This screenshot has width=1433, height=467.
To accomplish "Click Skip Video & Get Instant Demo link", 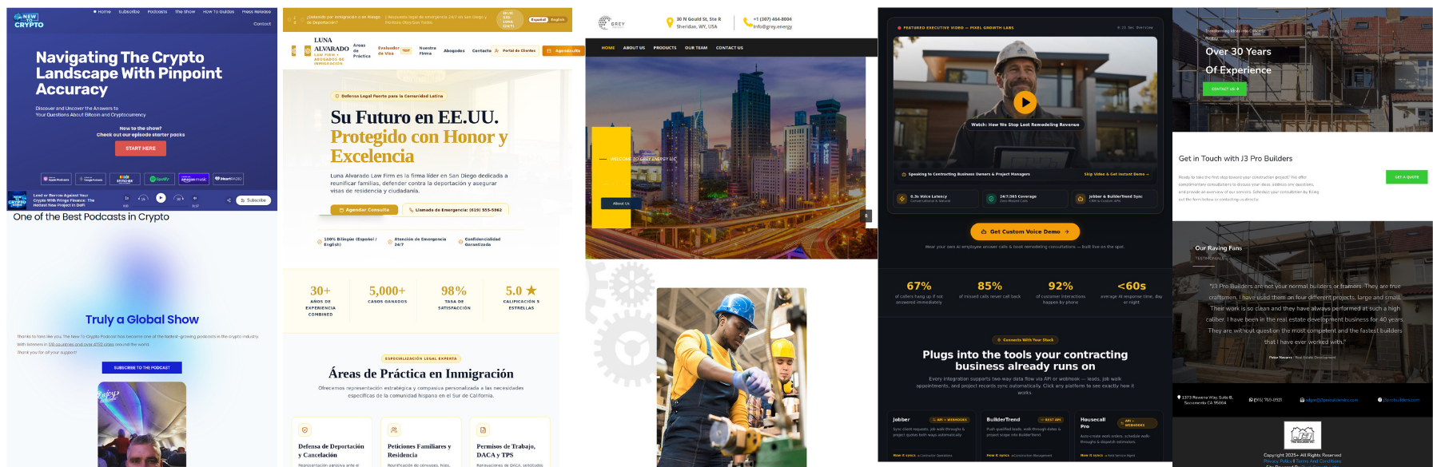I will [1116, 174].
